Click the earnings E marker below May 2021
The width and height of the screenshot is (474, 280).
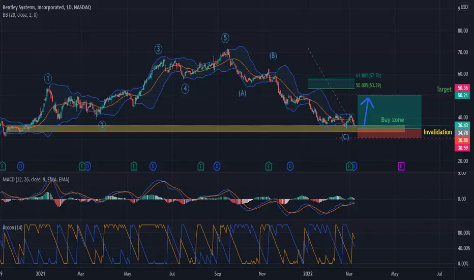pos(134,166)
